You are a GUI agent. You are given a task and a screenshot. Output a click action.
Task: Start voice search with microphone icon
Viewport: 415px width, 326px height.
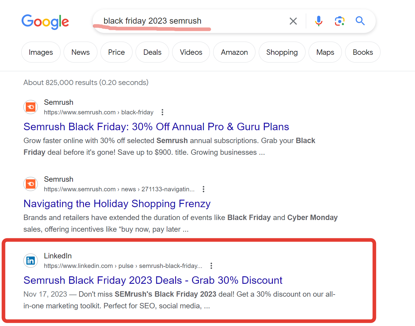[319, 21]
